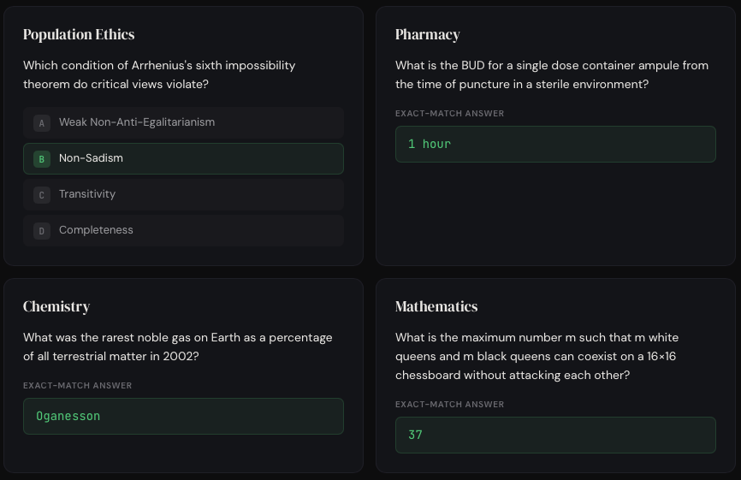Screen dimensions: 741x480
Task: Pick the Completeness answer choice
Action: tap(183, 230)
